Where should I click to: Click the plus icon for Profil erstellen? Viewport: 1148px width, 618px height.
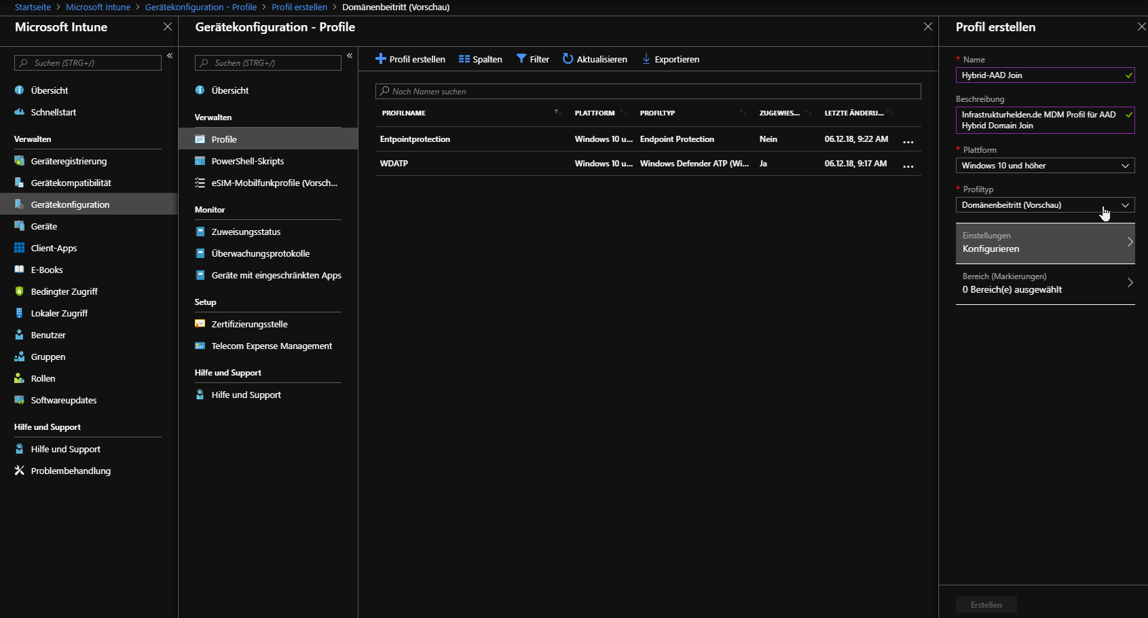tap(381, 59)
